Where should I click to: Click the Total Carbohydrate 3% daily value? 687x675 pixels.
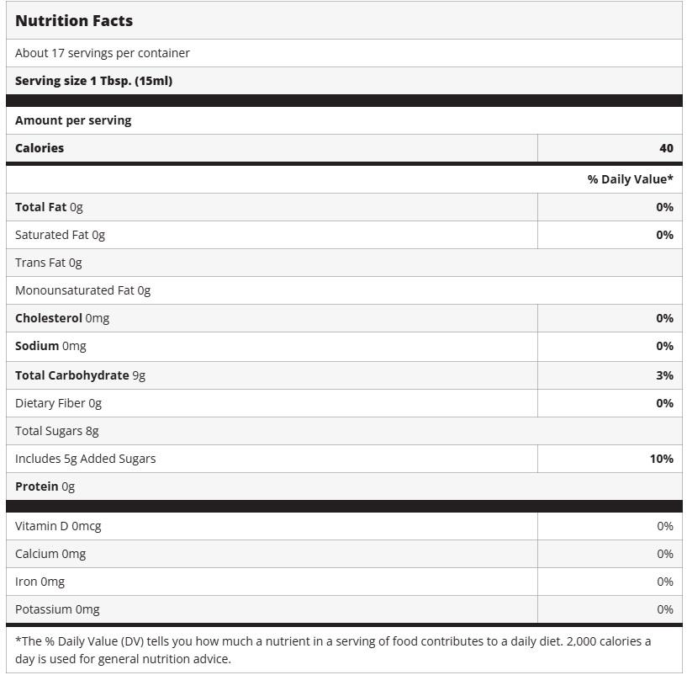pos(664,375)
